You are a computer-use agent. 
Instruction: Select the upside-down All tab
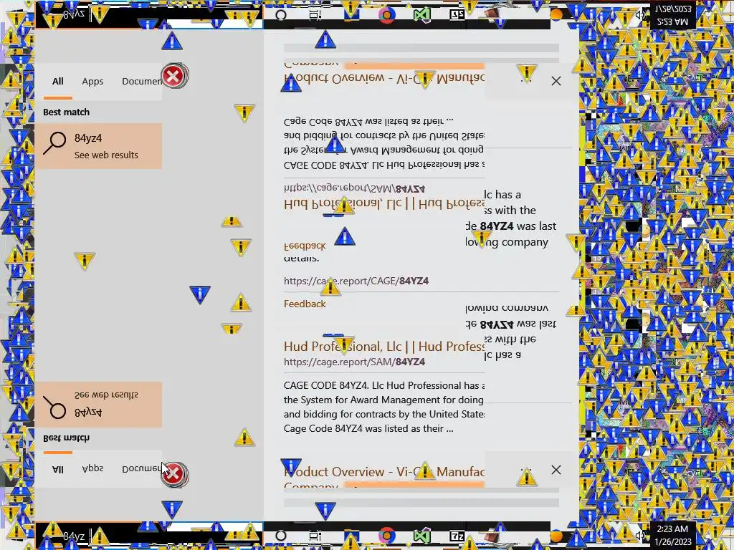[57, 469]
